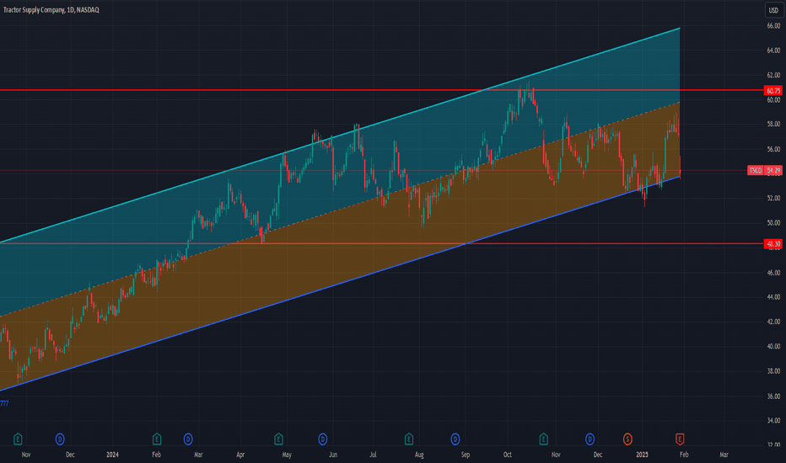Image resolution: width=786 pixels, height=463 pixels.
Task: Select the earnings E marker before May 2024
Action: pyautogui.click(x=278, y=439)
